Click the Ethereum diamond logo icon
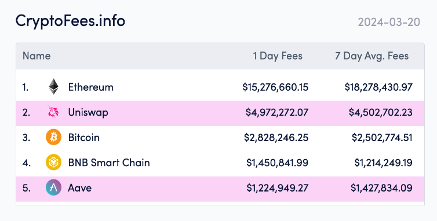 tap(53, 87)
